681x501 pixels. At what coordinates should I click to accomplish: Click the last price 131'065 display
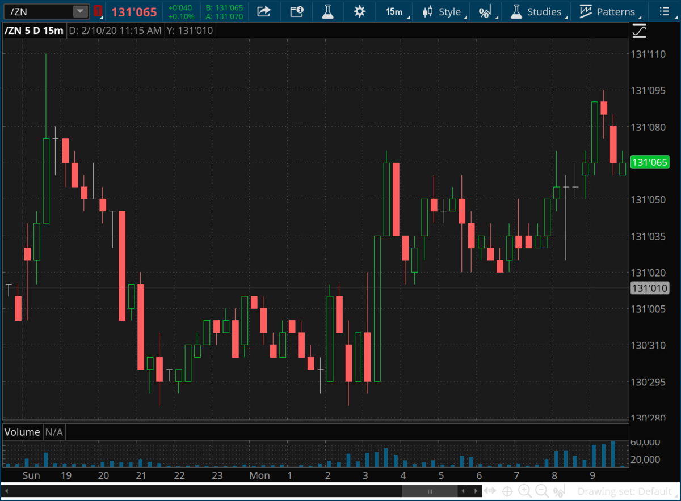pyautogui.click(x=133, y=12)
